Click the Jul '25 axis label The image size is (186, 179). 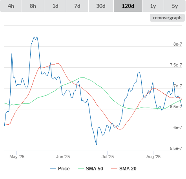click(x=108, y=157)
